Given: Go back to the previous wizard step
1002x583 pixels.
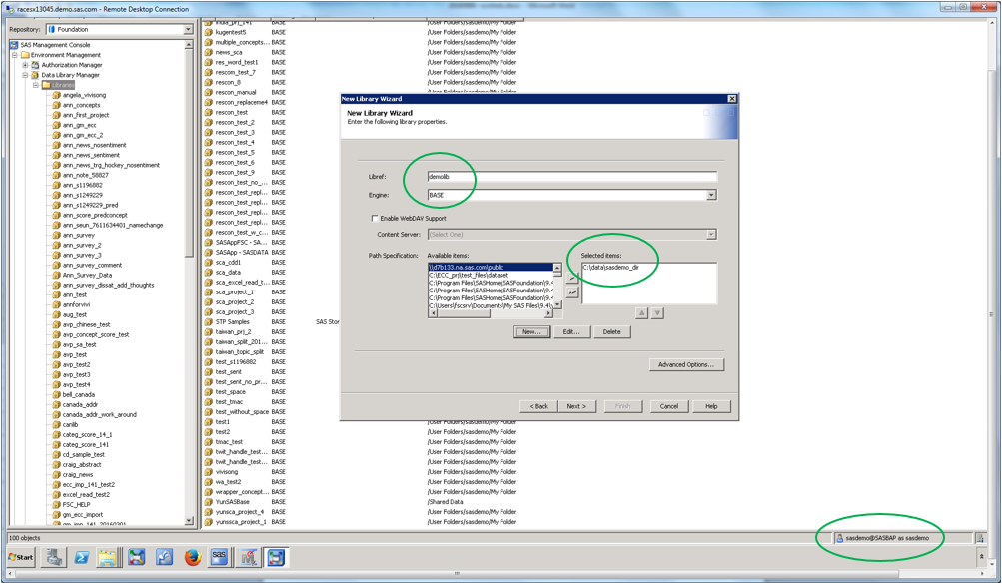Looking at the screenshot, I should click(538, 406).
